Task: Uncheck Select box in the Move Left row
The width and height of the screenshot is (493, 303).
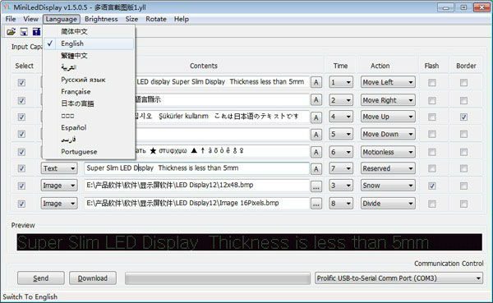Action: tap(21, 83)
